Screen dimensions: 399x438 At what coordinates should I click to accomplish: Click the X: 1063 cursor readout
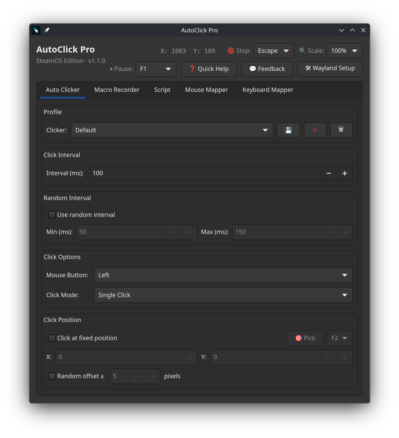click(173, 51)
